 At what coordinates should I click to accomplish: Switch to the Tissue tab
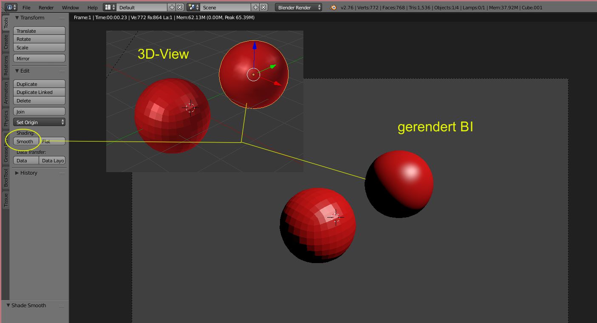pos(6,200)
